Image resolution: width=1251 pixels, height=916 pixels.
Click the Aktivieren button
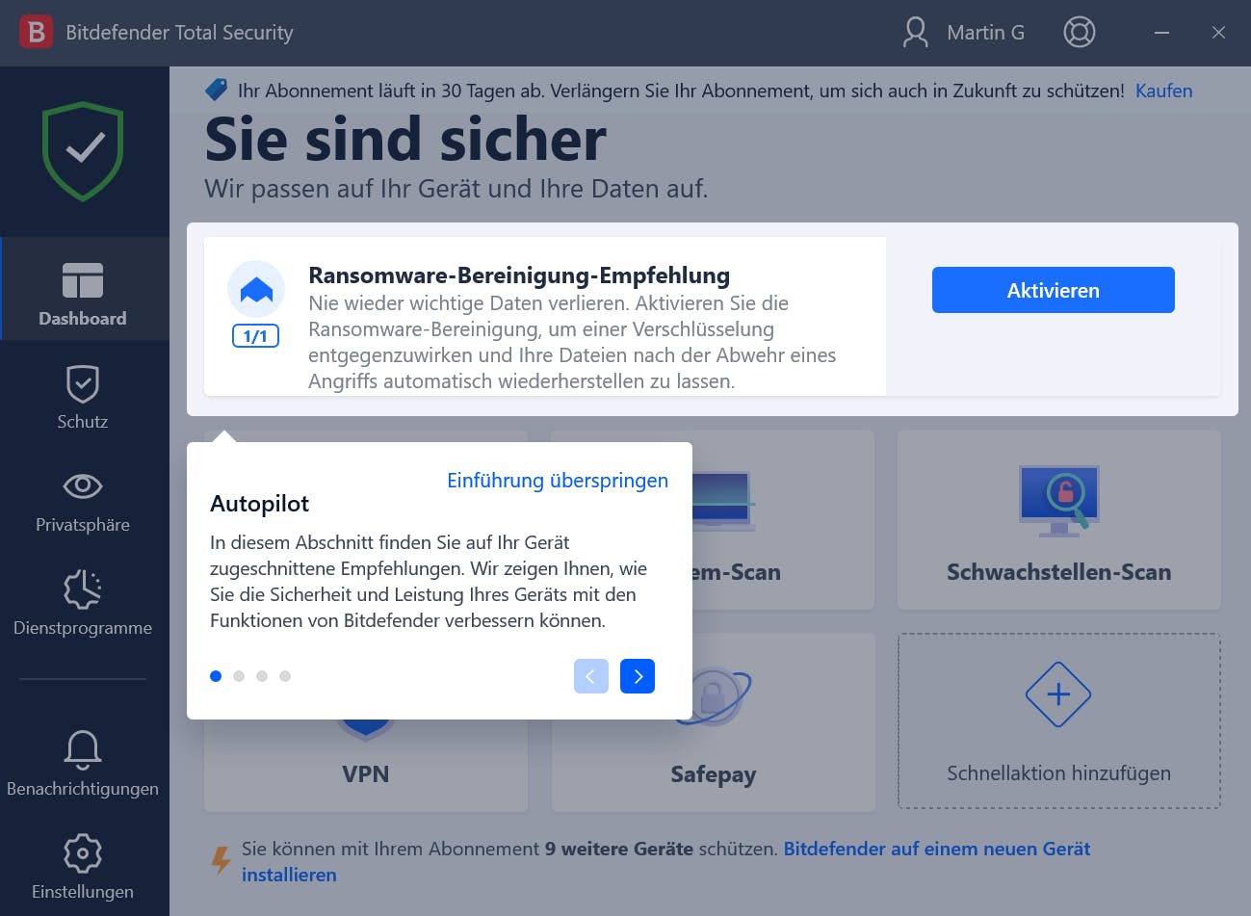(x=1054, y=290)
